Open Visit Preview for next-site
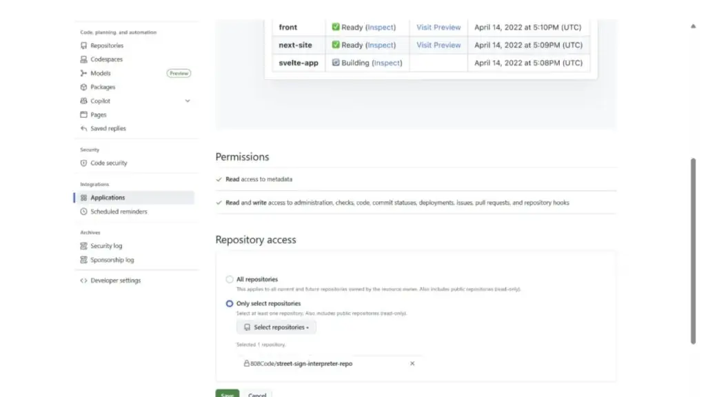This screenshot has height=397, width=706. (438, 45)
